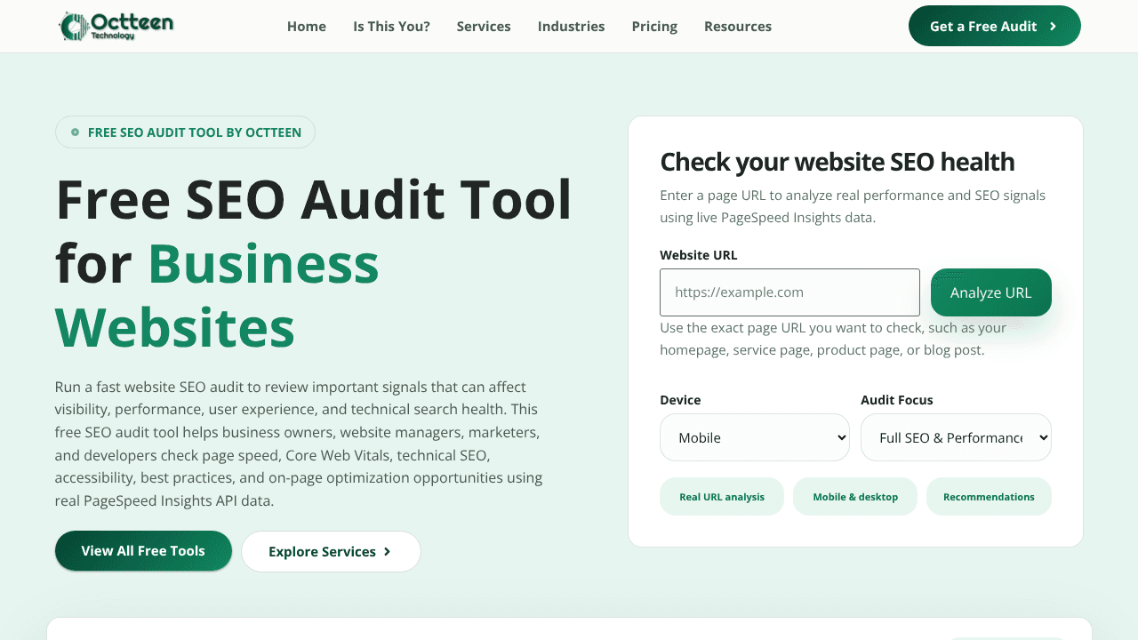
Task: Click the Audit Focus label
Action: coord(897,400)
